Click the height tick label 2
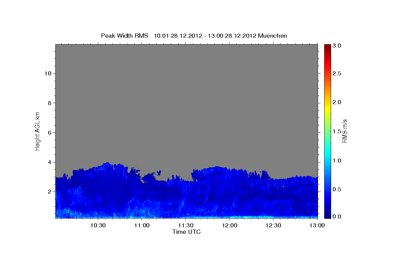The height and width of the screenshot is (262, 393). [49, 192]
